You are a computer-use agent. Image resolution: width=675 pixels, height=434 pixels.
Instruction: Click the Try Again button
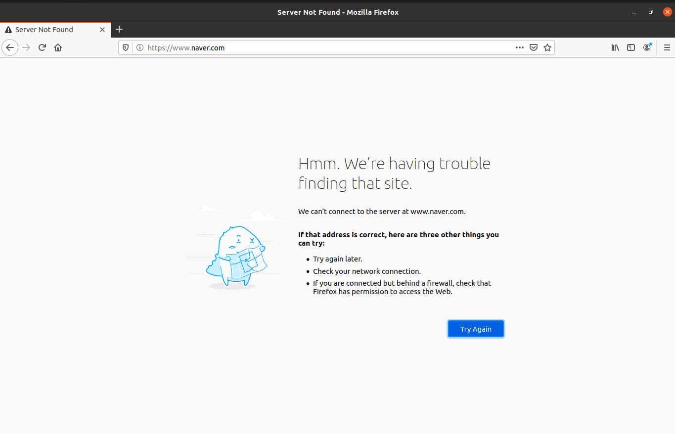pyautogui.click(x=476, y=329)
